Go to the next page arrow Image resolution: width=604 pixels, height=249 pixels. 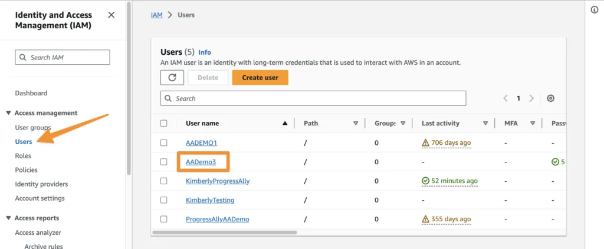pyautogui.click(x=531, y=98)
